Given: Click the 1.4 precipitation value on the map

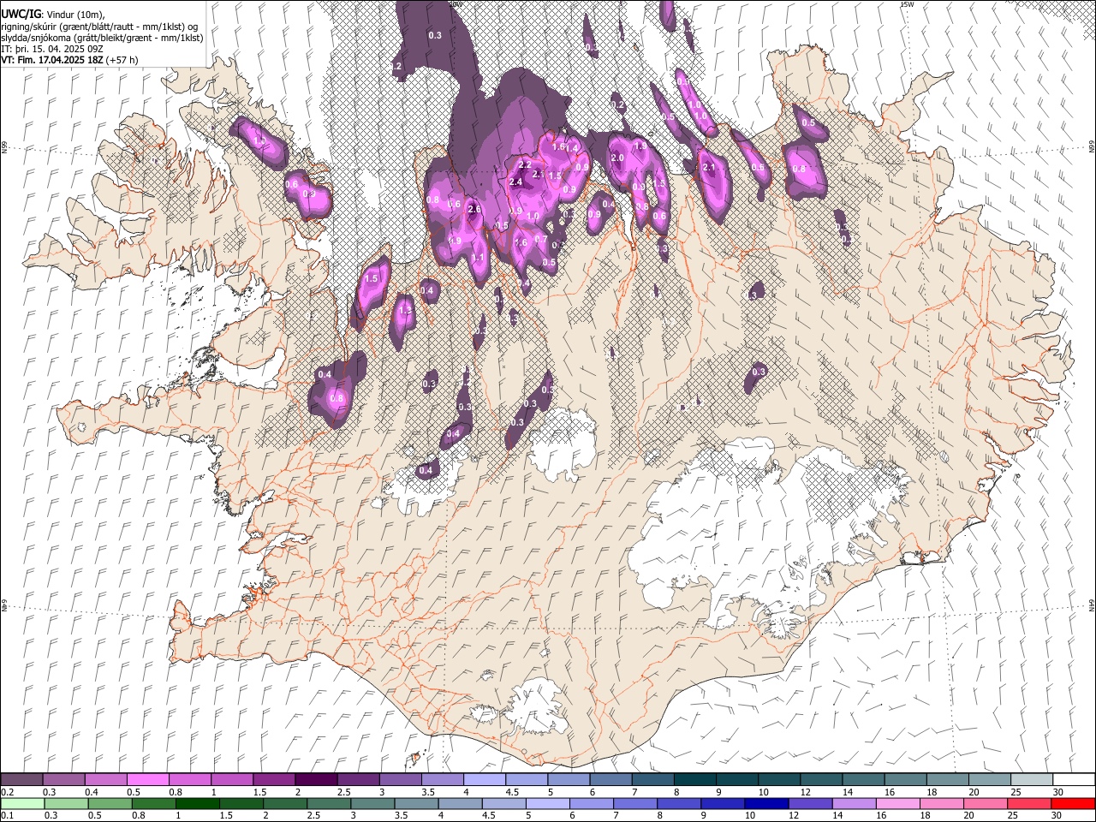Looking at the screenshot, I should point(573,148).
